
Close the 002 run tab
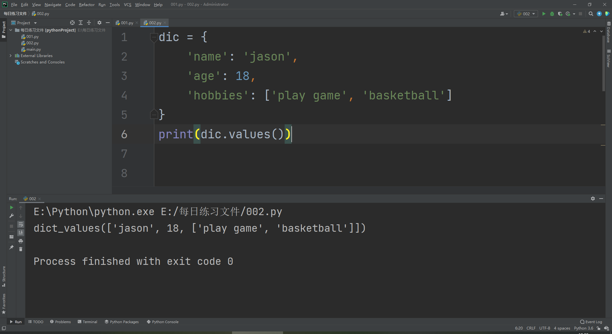pos(40,199)
